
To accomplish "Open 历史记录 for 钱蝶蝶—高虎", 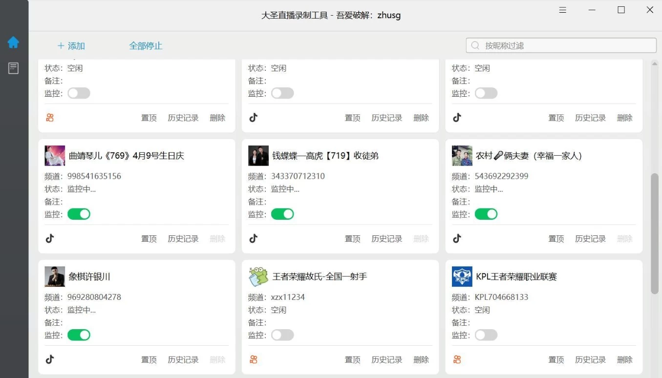I will click(x=386, y=239).
